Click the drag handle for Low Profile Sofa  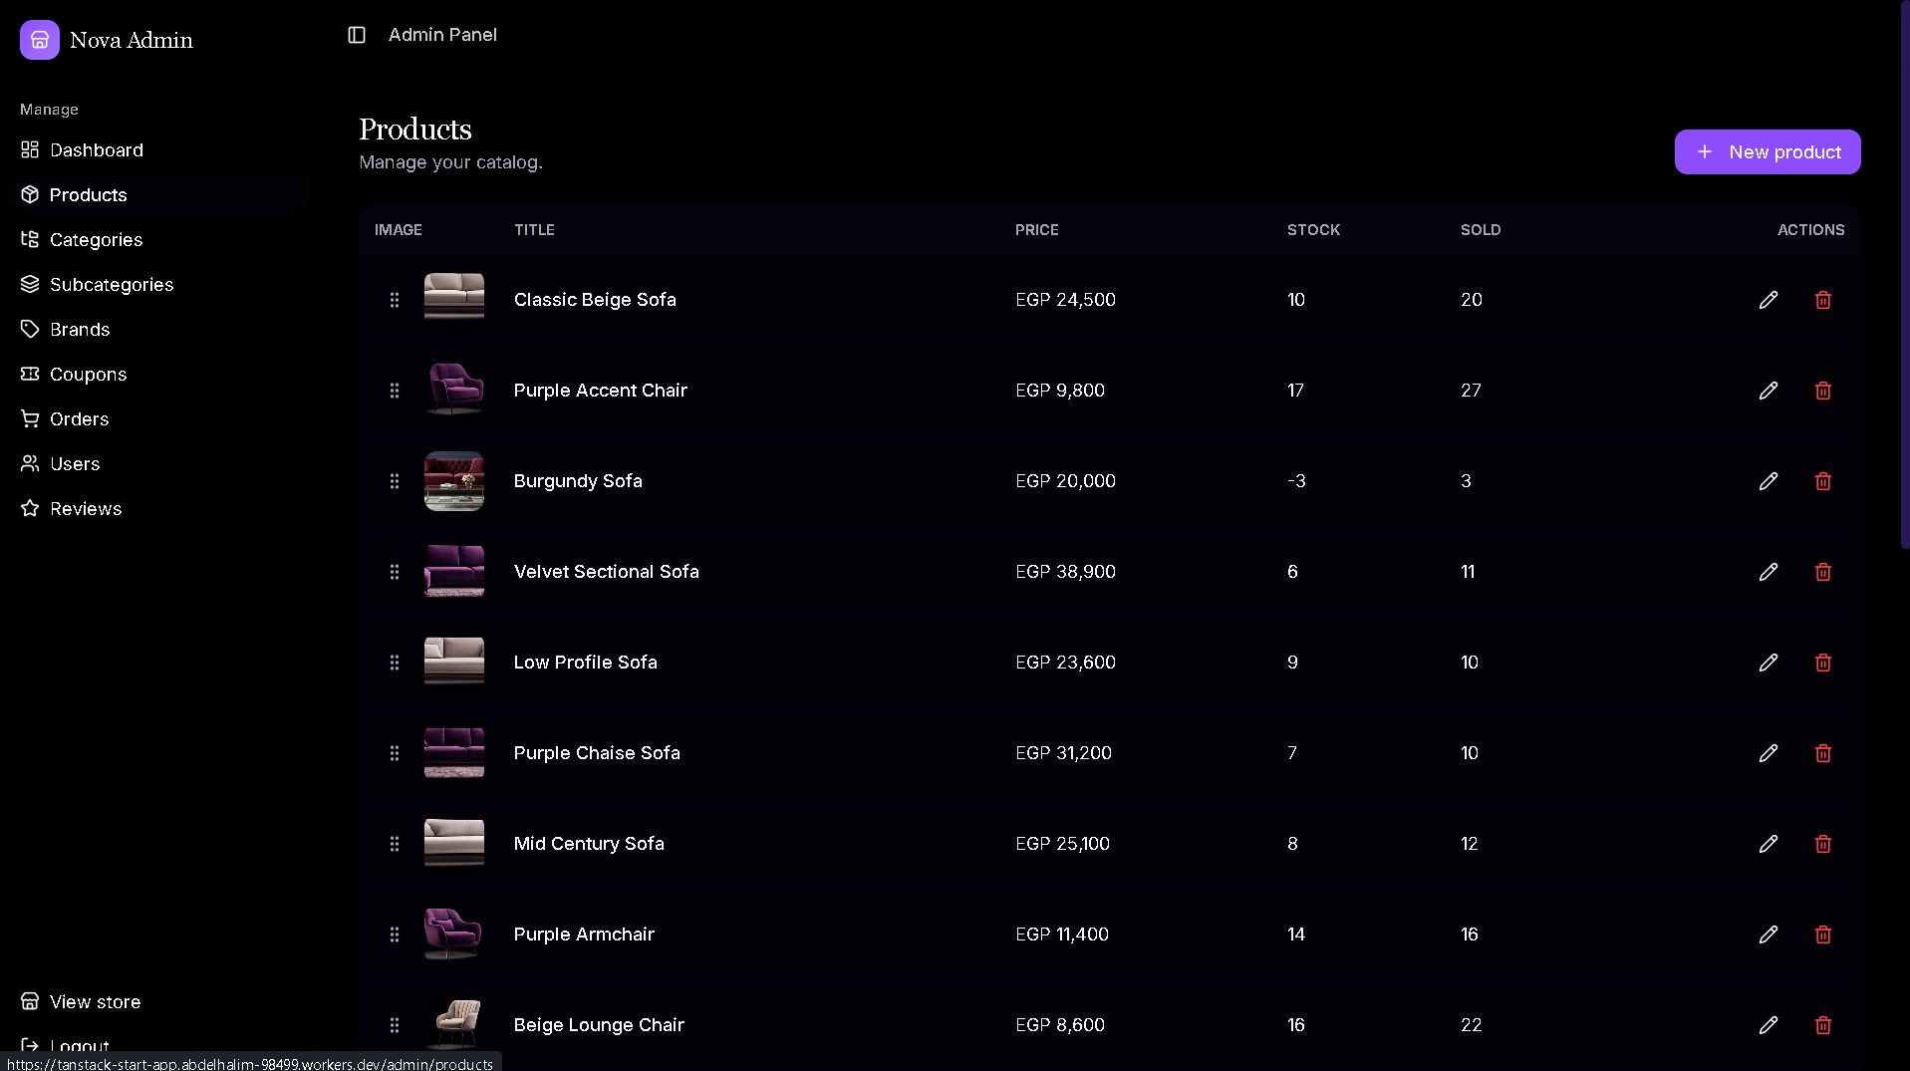point(395,663)
